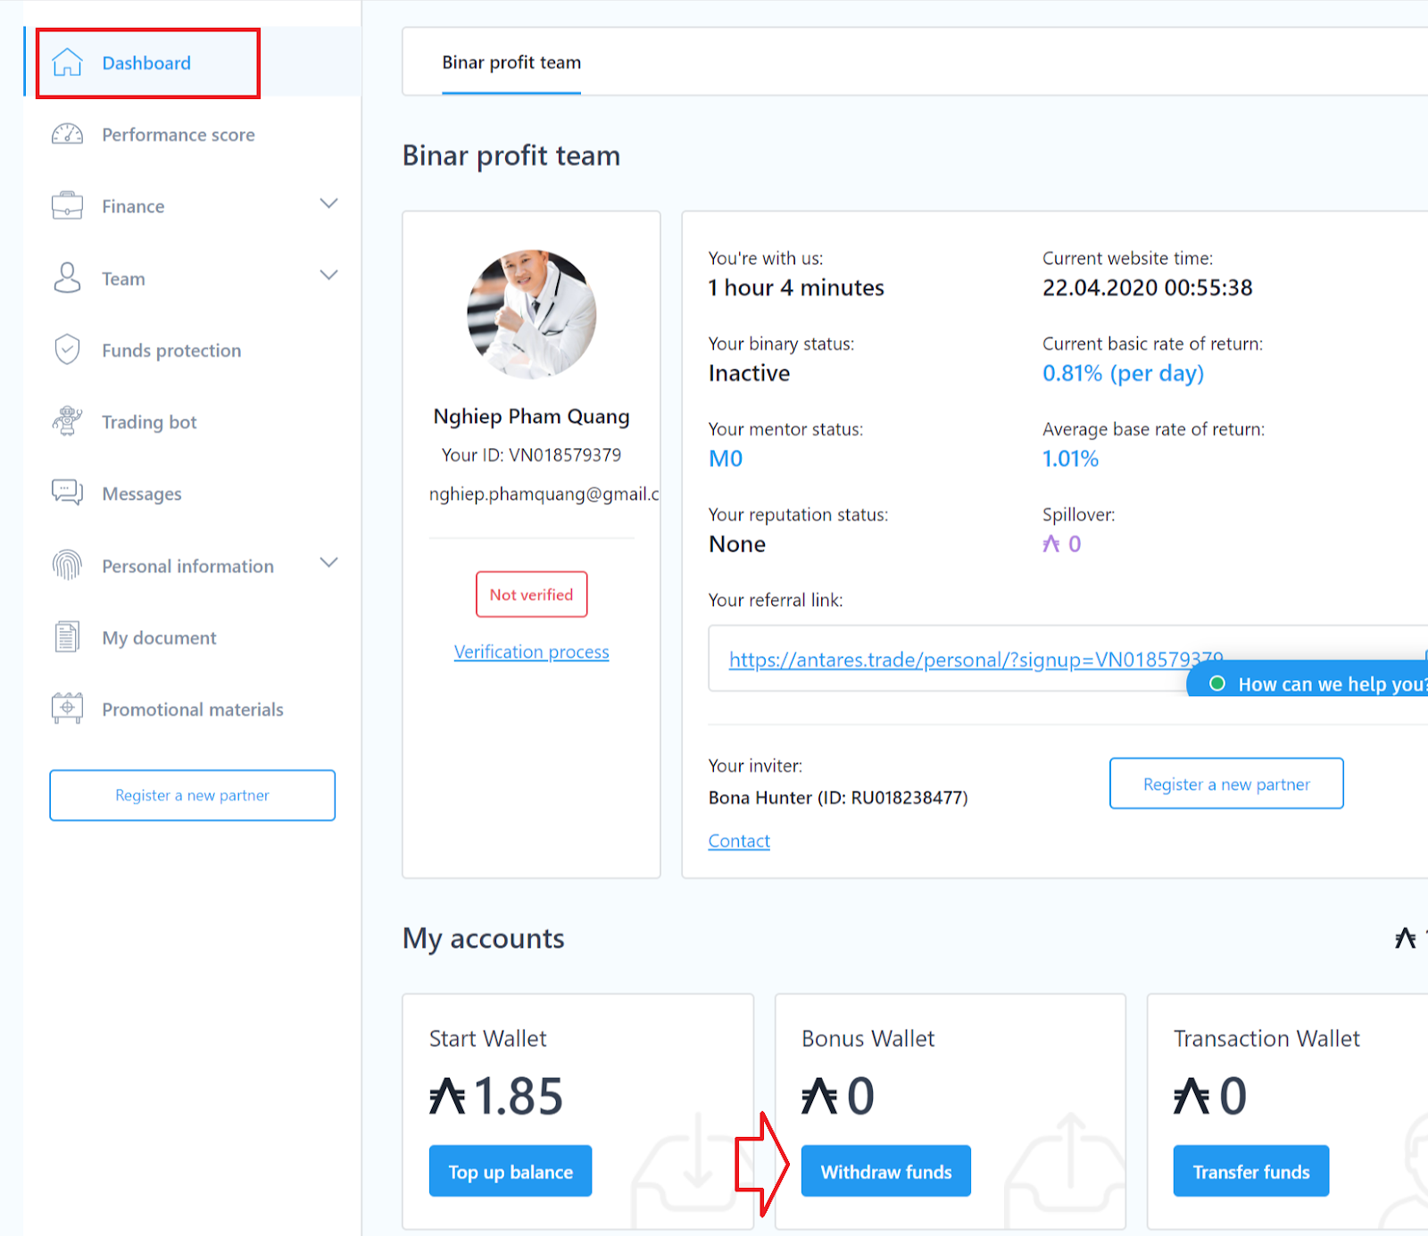The width and height of the screenshot is (1428, 1236).
Task: Click the Finance wallet icon
Action: [67, 206]
